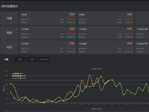
Task: Click the pink 999 value in 成交金额 card
Action: coord(130,43)
